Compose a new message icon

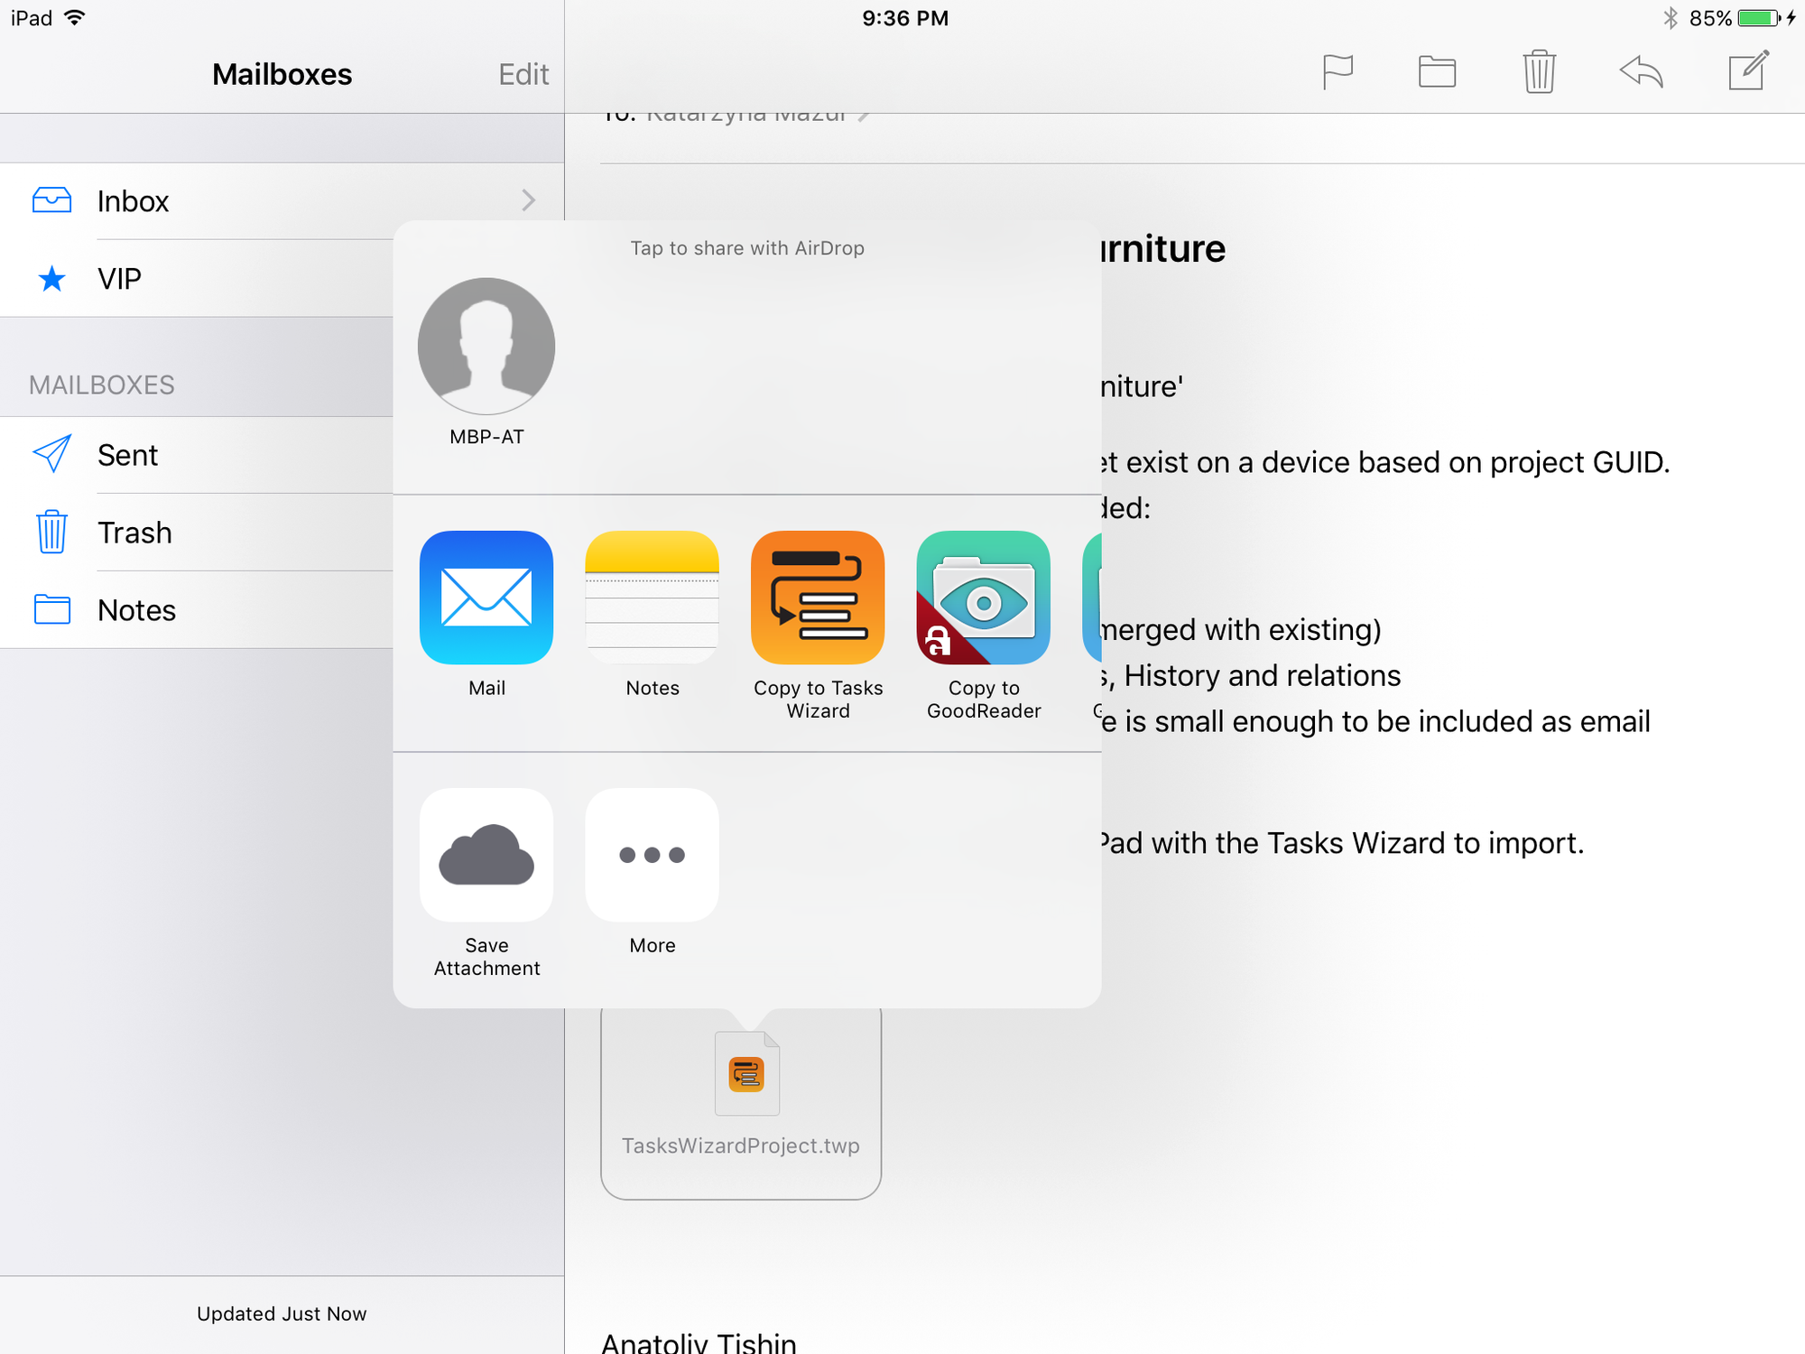click(1748, 70)
